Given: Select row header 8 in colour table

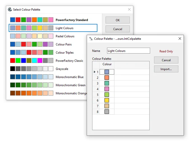Looking at the screenshot, I should [x=96, y=112].
